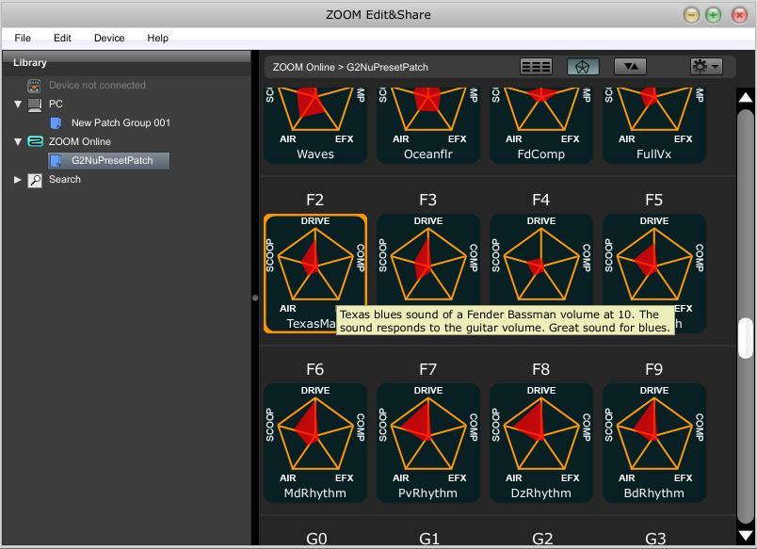Image resolution: width=757 pixels, height=549 pixels.
Task: Select the MdRhythm patch chart
Action: tap(314, 433)
